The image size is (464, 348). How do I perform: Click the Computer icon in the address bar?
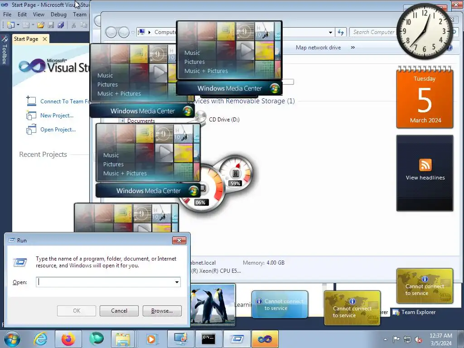(x=142, y=32)
